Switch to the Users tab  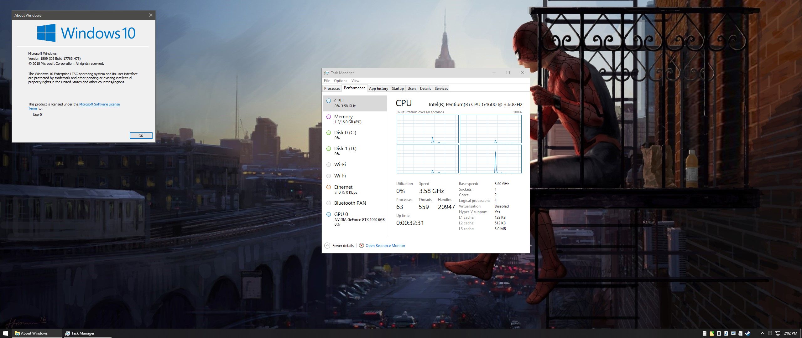click(x=412, y=89)
